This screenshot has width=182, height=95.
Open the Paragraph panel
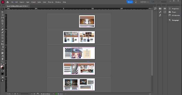[174, 20]
